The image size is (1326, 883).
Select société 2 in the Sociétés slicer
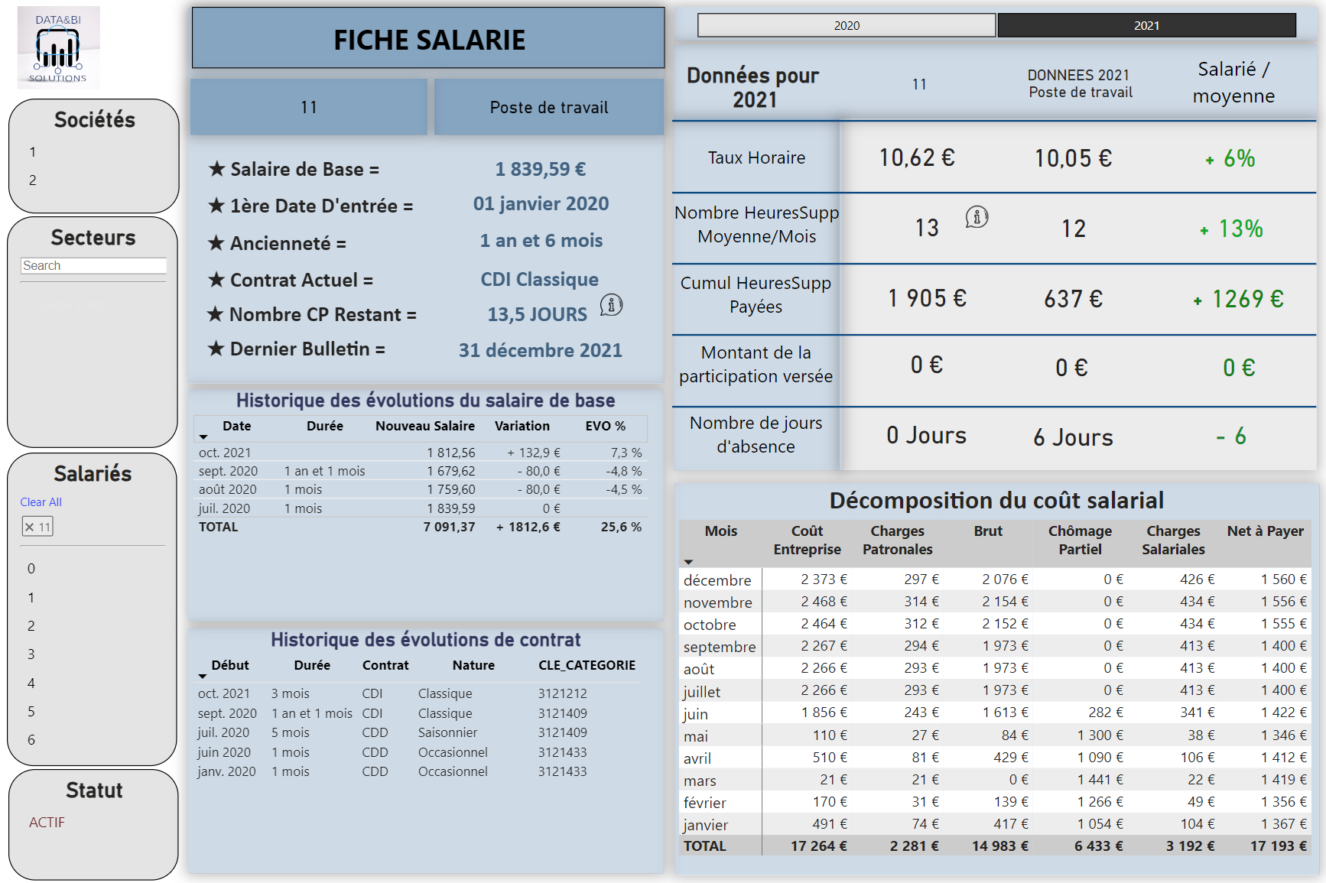[x=32, y=180]
